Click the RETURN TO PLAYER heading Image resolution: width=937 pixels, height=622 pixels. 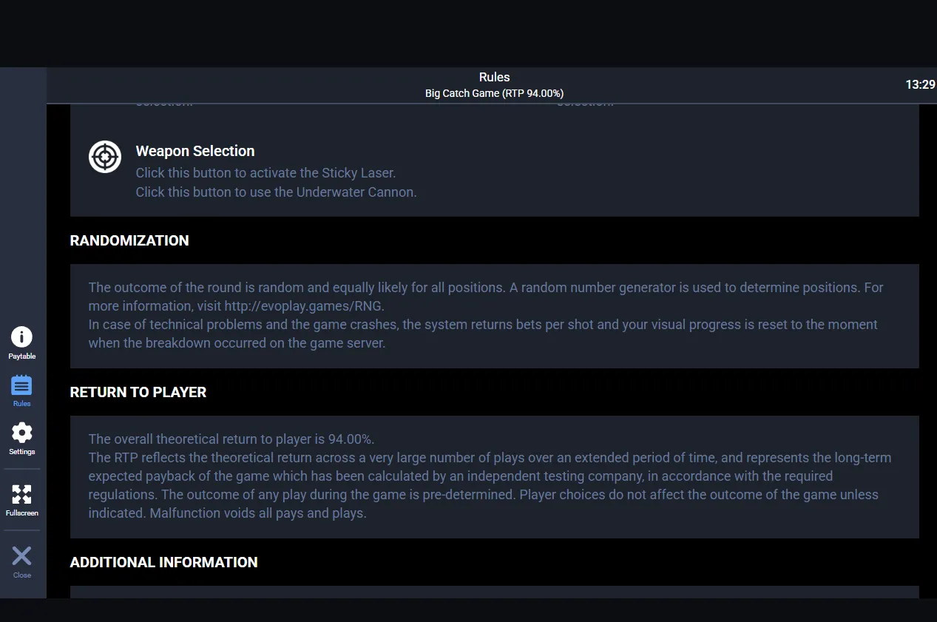(138, 393)
